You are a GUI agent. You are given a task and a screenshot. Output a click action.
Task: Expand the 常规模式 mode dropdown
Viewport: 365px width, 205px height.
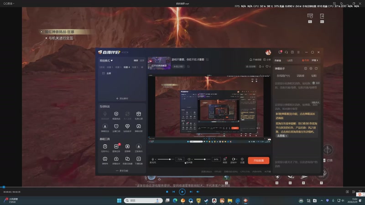coord(106,60)
